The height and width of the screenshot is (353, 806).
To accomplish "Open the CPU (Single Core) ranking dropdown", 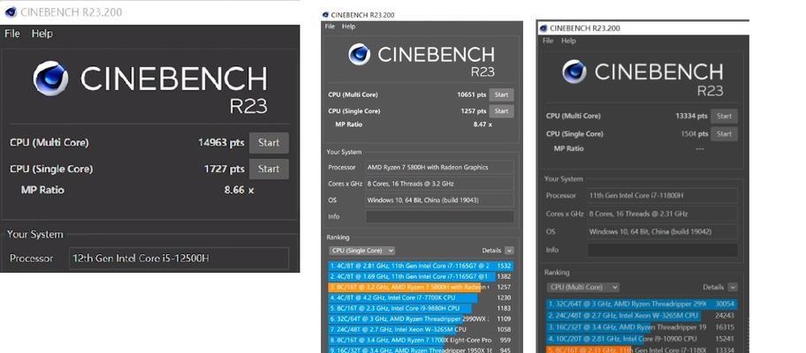I will click(x=361, y=251).
